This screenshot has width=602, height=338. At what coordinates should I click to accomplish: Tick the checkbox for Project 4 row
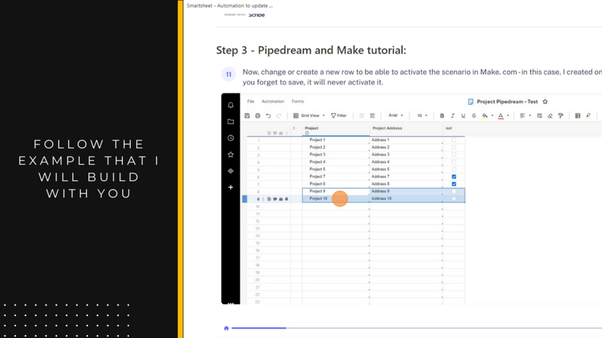[454, 162]
